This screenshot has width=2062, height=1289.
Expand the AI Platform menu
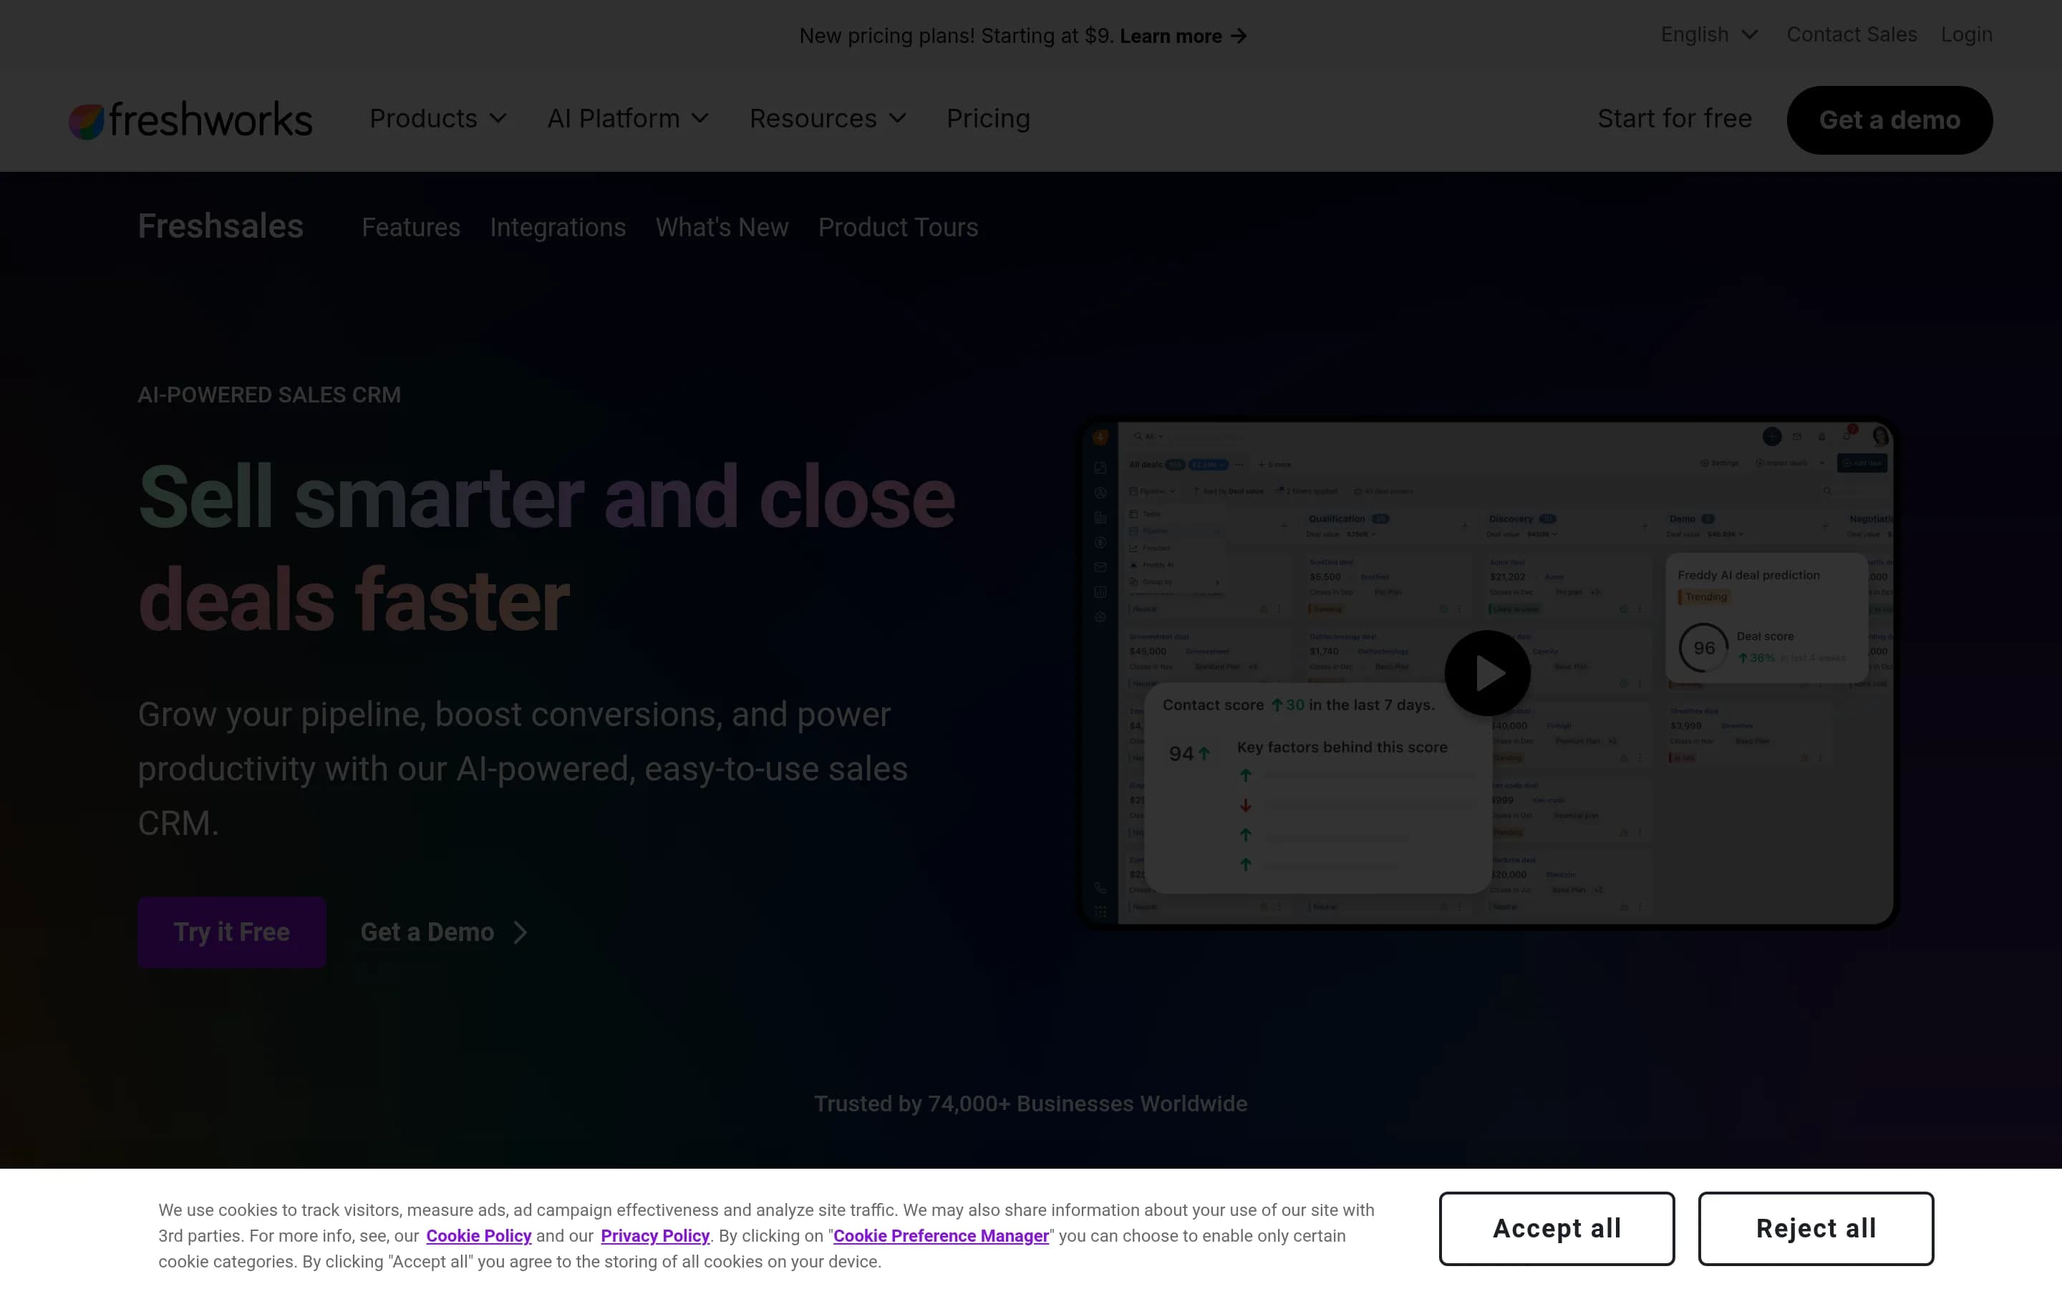[x=628, y=118]
